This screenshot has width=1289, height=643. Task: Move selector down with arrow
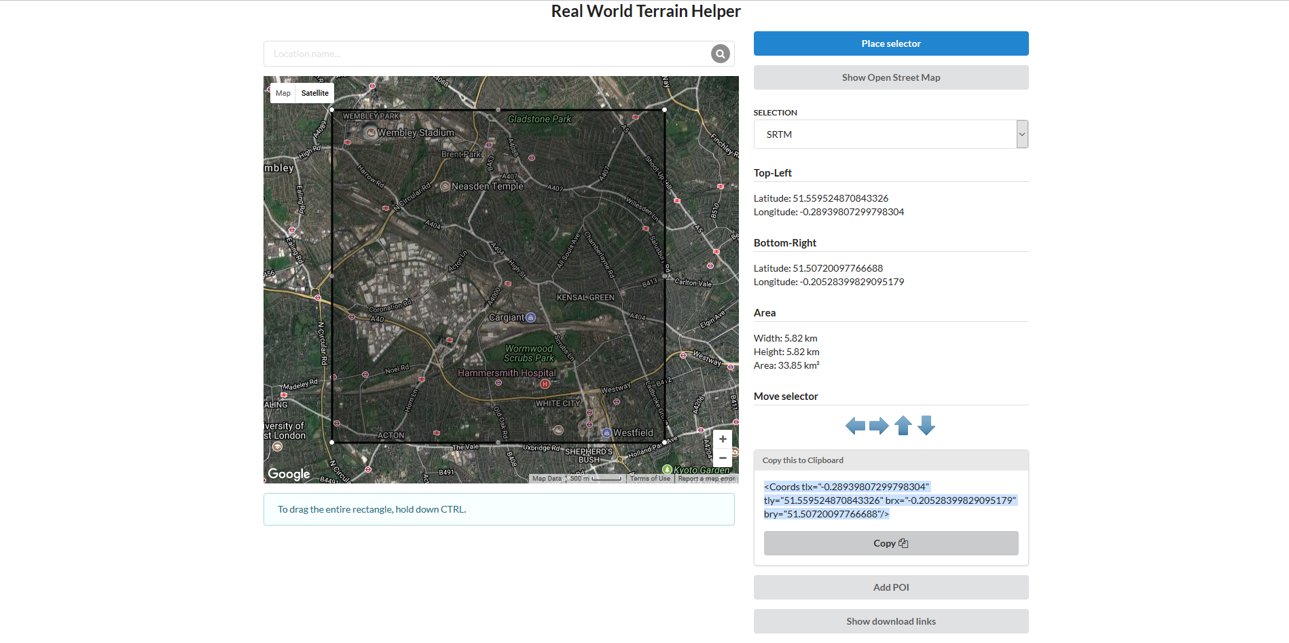[x=926, y=426]
